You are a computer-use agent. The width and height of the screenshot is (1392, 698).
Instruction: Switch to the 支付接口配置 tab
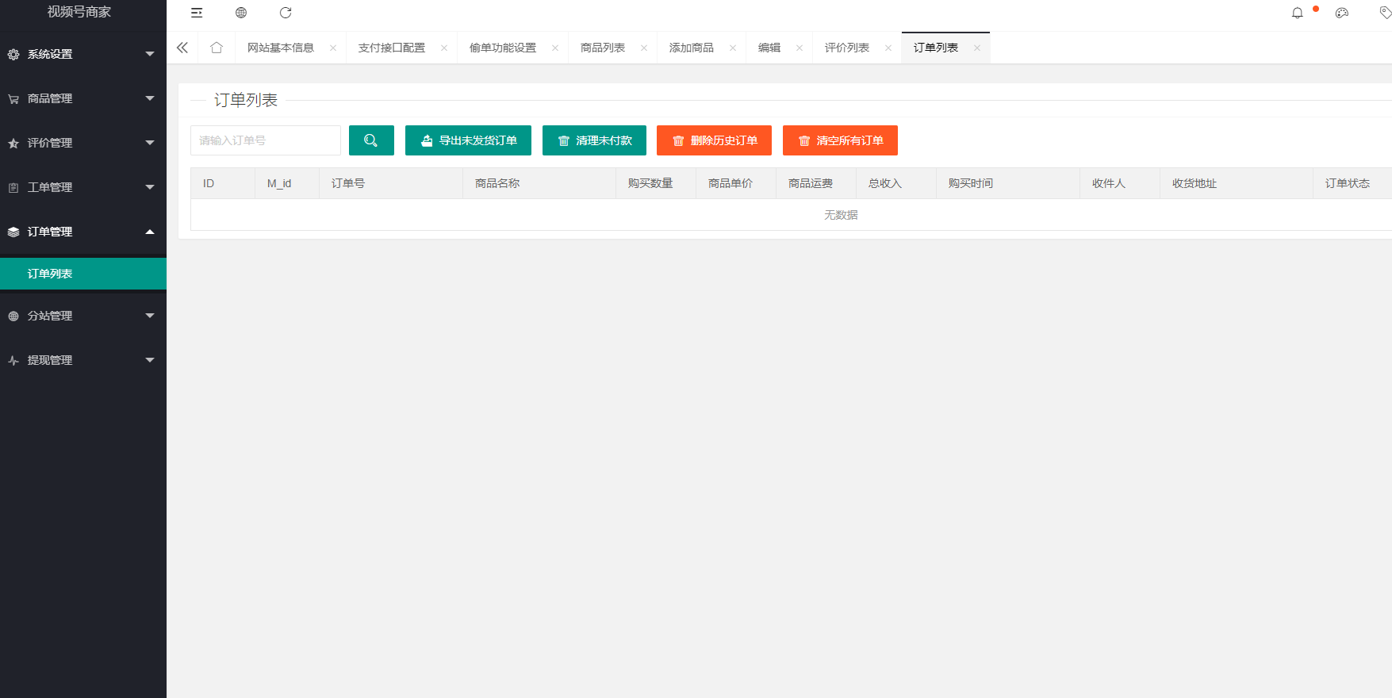pos(391,48)
